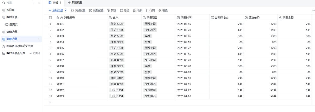Open 客户信息查询页 dashboard

coord(15,53)
